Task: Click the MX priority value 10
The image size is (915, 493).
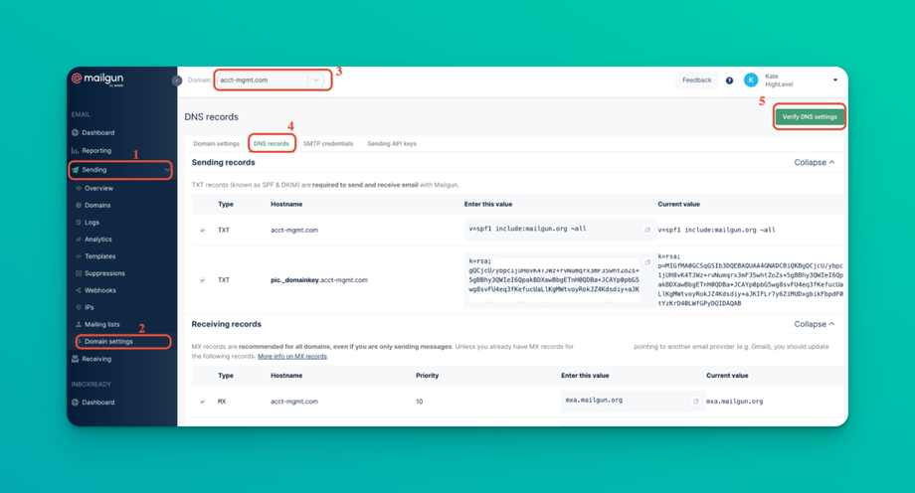Action: pyautogui.click(x=419, y=402)
